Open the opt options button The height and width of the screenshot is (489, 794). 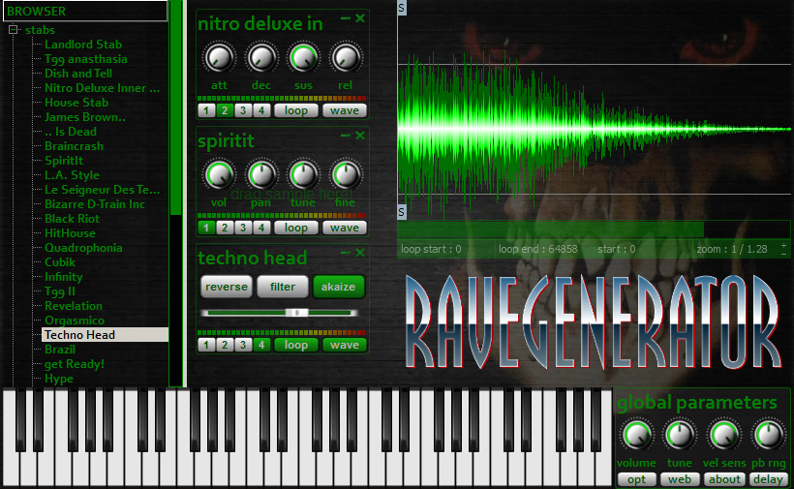tap(636, 479)
